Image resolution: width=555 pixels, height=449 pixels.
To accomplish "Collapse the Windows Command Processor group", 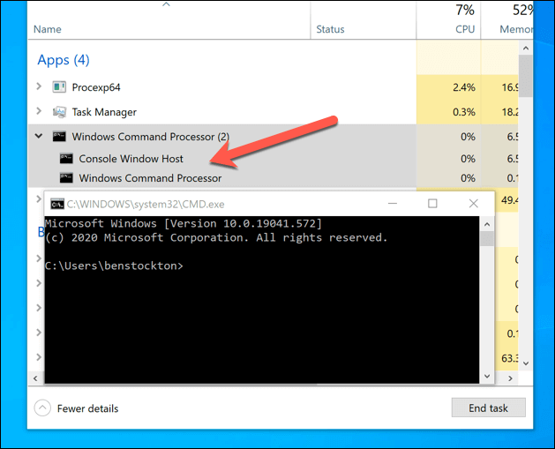I will coord(39,137).
